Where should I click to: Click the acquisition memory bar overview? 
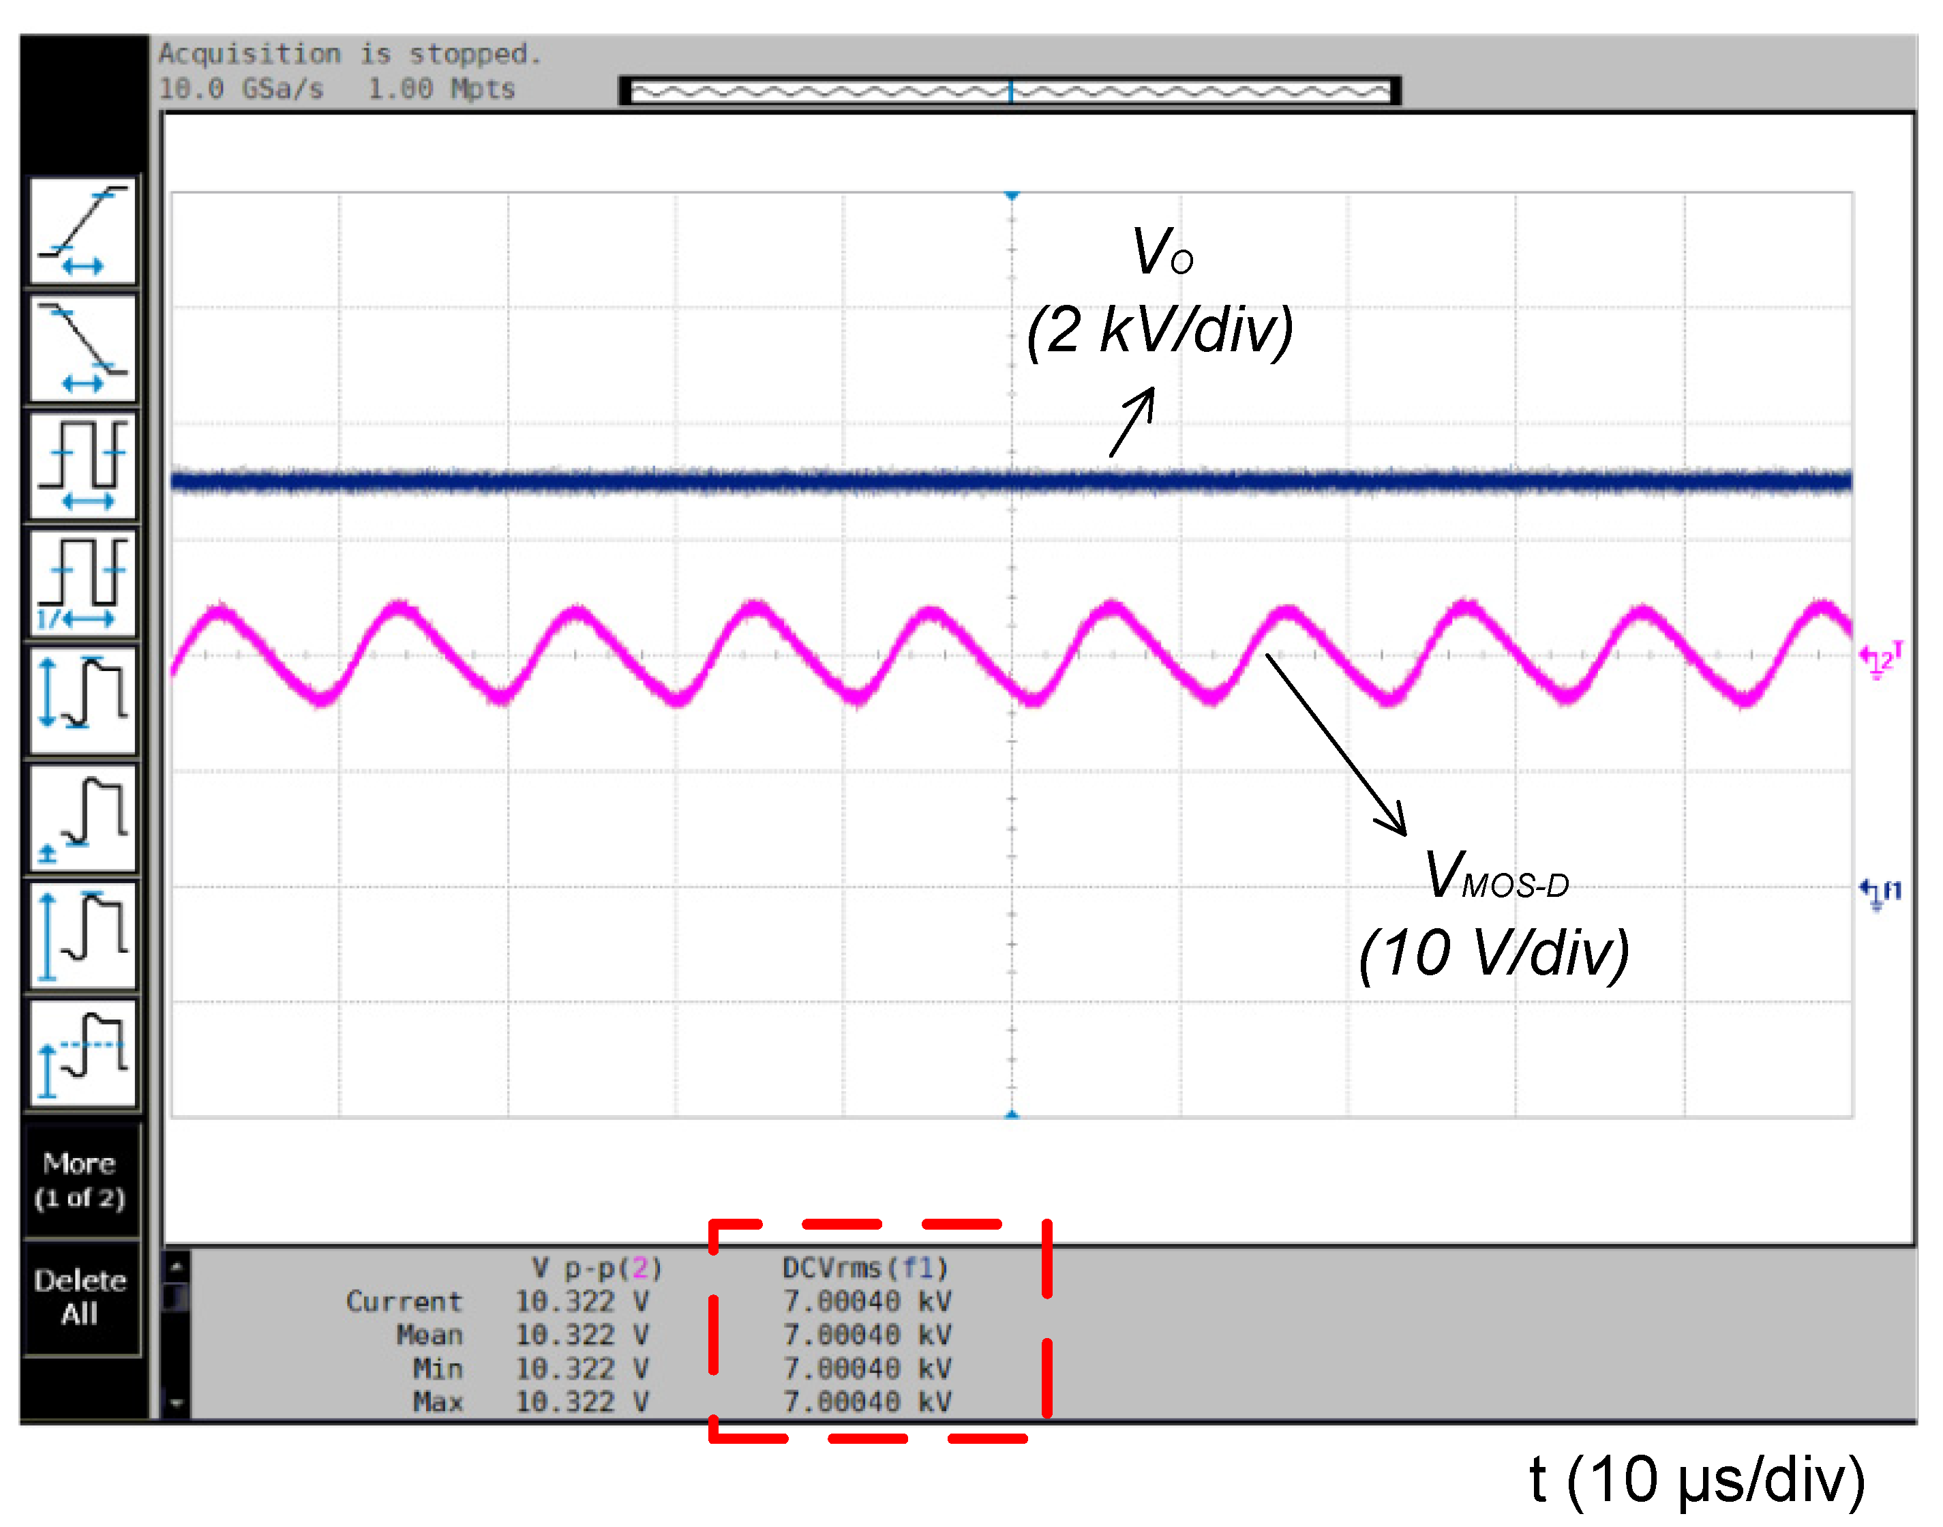pos(1010,91)
